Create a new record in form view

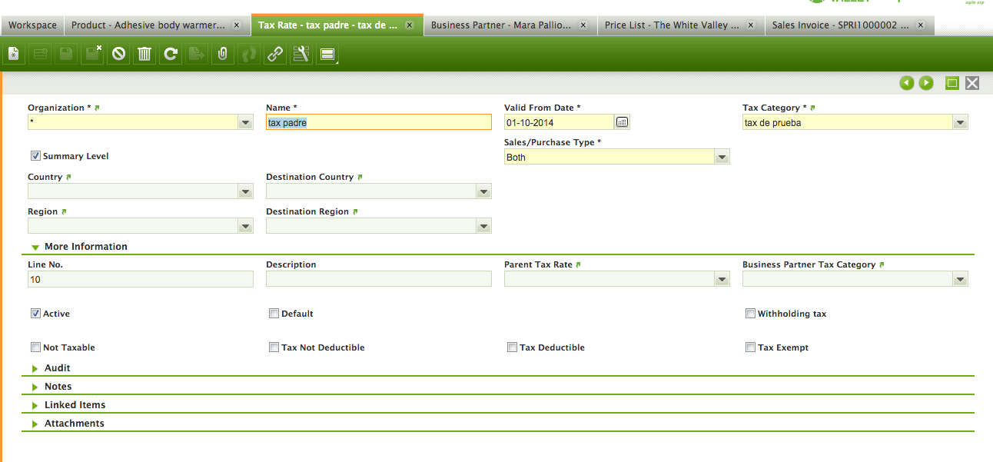14,54
